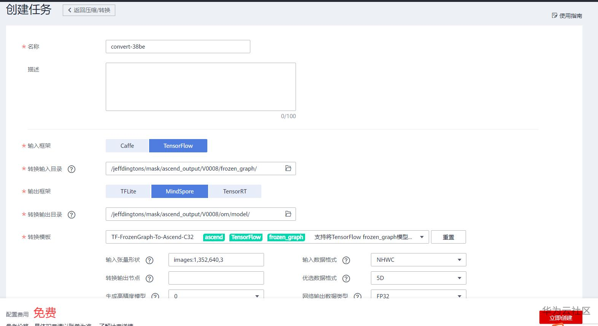Image resolution: width=598 pixels, height=326 pixels.
Task: Show help for 转换输出节点
Action: (150, 279)
